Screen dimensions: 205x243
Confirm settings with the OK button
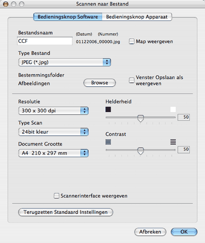[184, 232]
